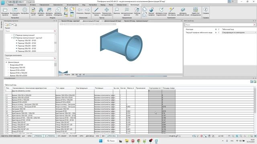Open the Chrome icon on the taskbar
The image size is (257, 144).
pyautogui.click(x=139, y=141)
